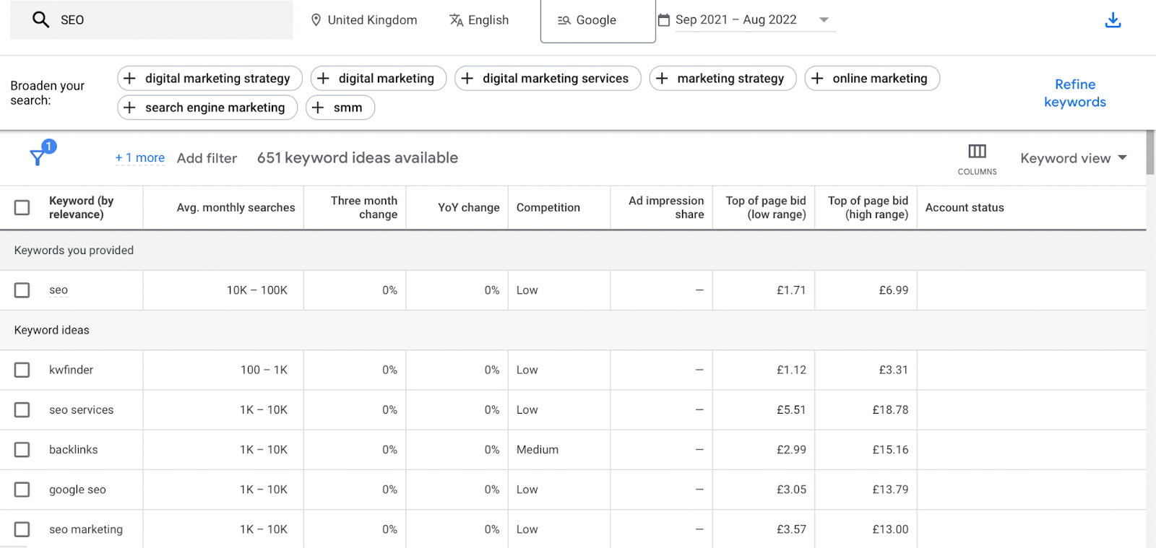This screenshot has width=1156, height=548.
Task: Sort by the Competition column header
Action: (548, 208)
